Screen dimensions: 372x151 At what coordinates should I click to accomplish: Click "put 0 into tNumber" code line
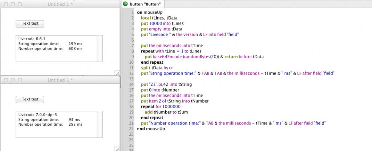click(160, 90)
